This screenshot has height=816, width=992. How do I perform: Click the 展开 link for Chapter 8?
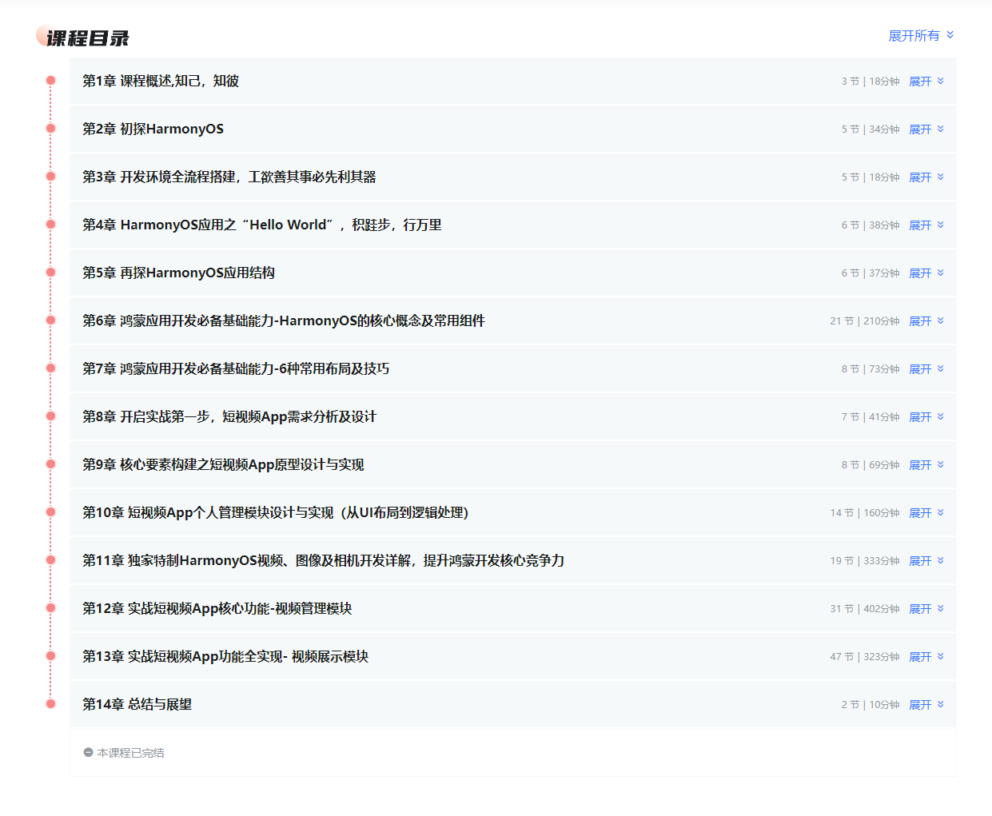pyautogui.click(x=920, y=417)
